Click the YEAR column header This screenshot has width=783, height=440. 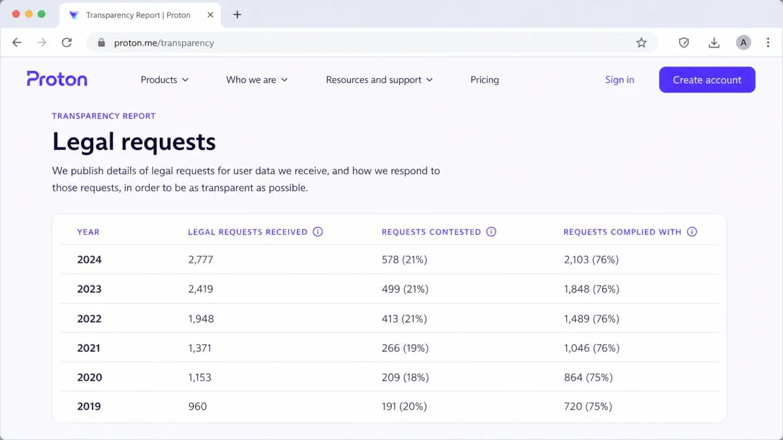point(88,232)
